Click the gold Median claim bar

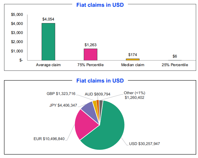click(133, 59)
